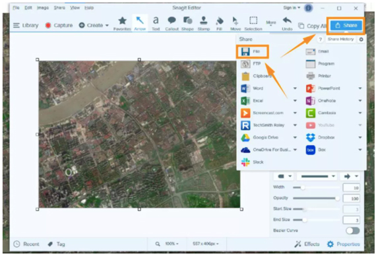Open the Help menu
This screenshot has width=376, height=256.
tap(89, 8)
